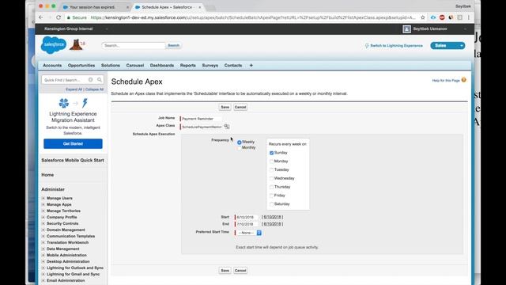Select the Monthly frequency radio button
This screenshot has height=285, width=506.
[x=239, y=148]
